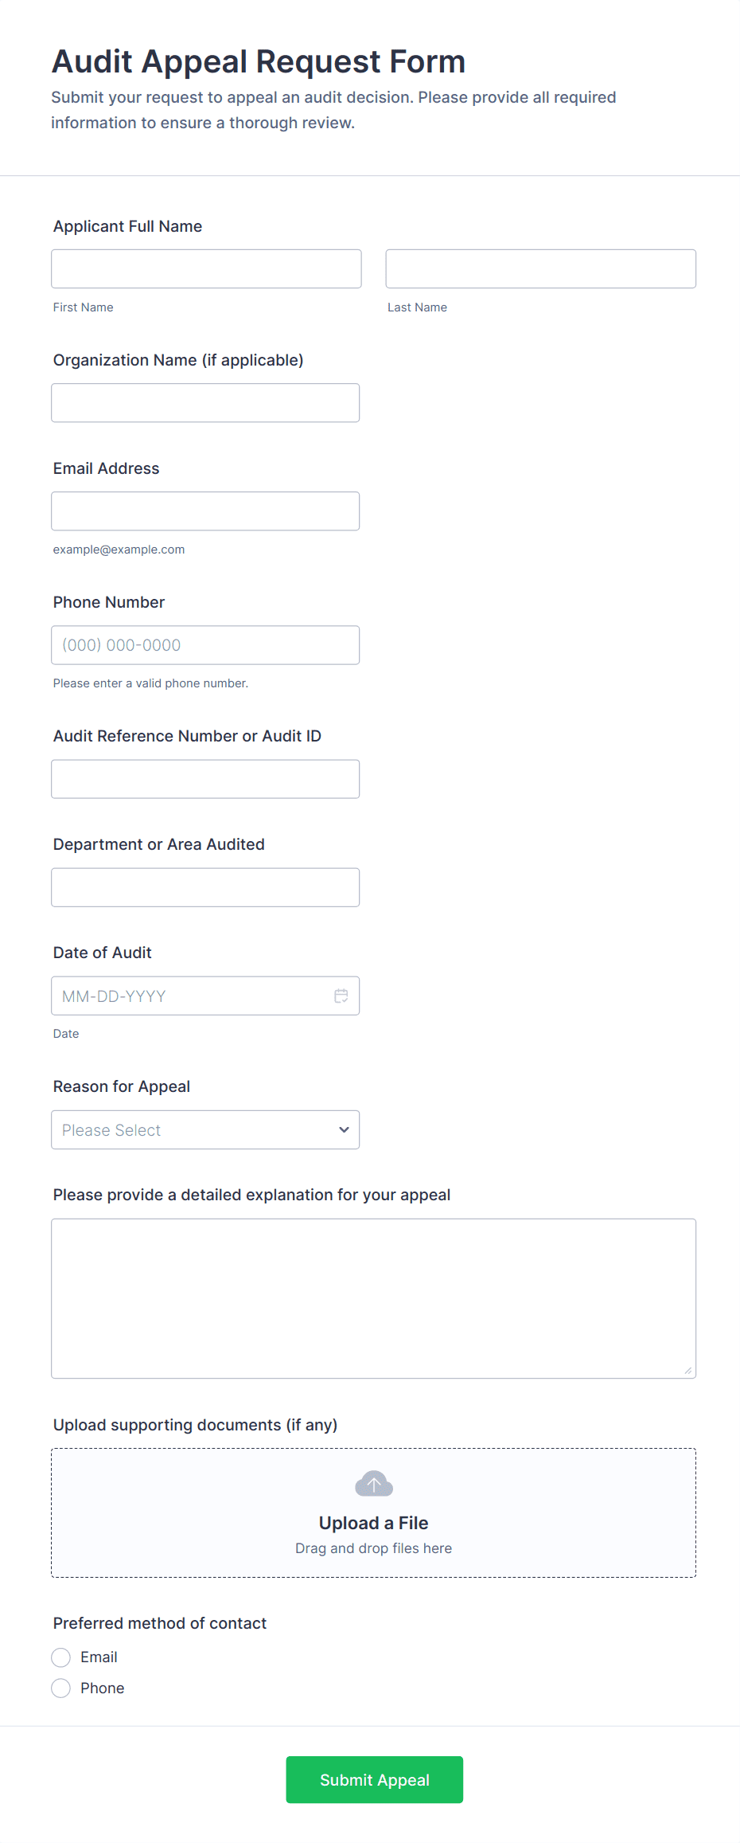This screenshot has width=740, height=1843.
Task: Click the Upload a File text
Action: [374, 1523]
